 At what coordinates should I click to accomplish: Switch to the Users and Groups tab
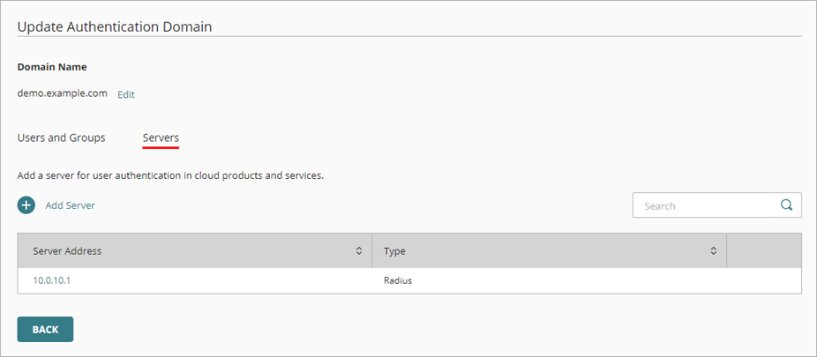[x=61, y=138]
